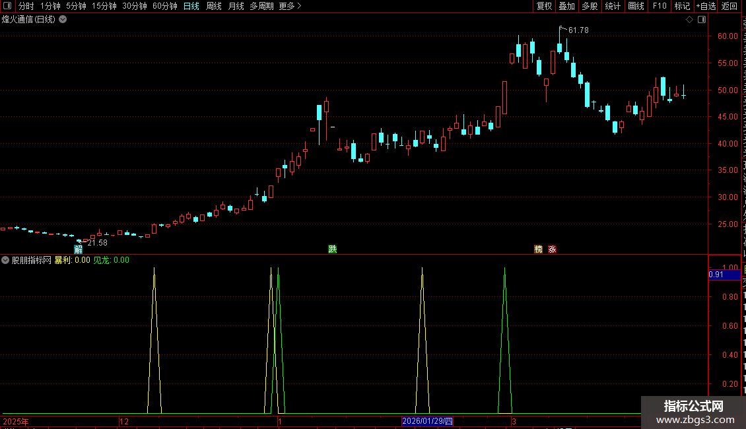
Task: Click the 复权 button
Action: click(544, 6)
